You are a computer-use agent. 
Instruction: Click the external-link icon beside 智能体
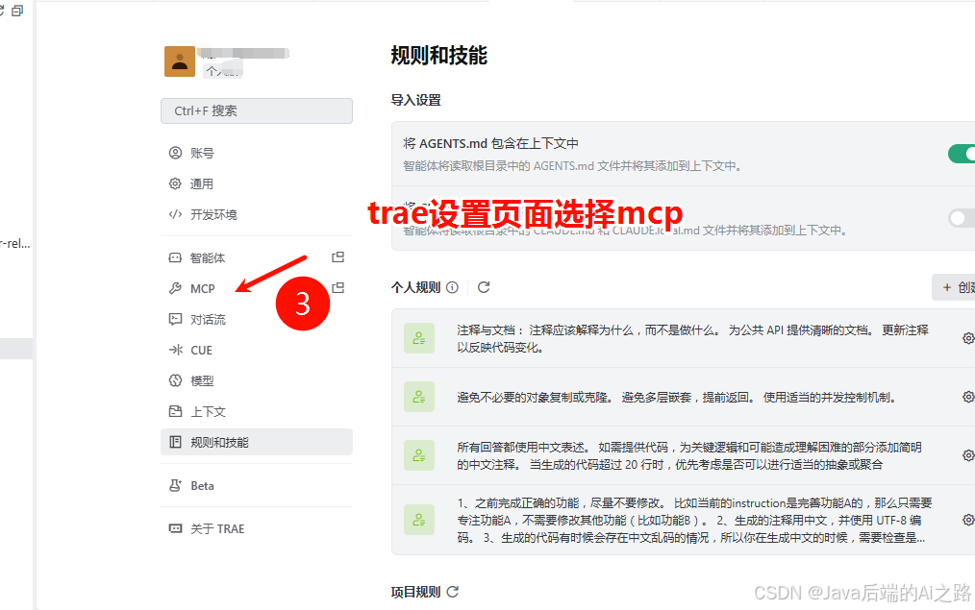click(x=338, y=256)
